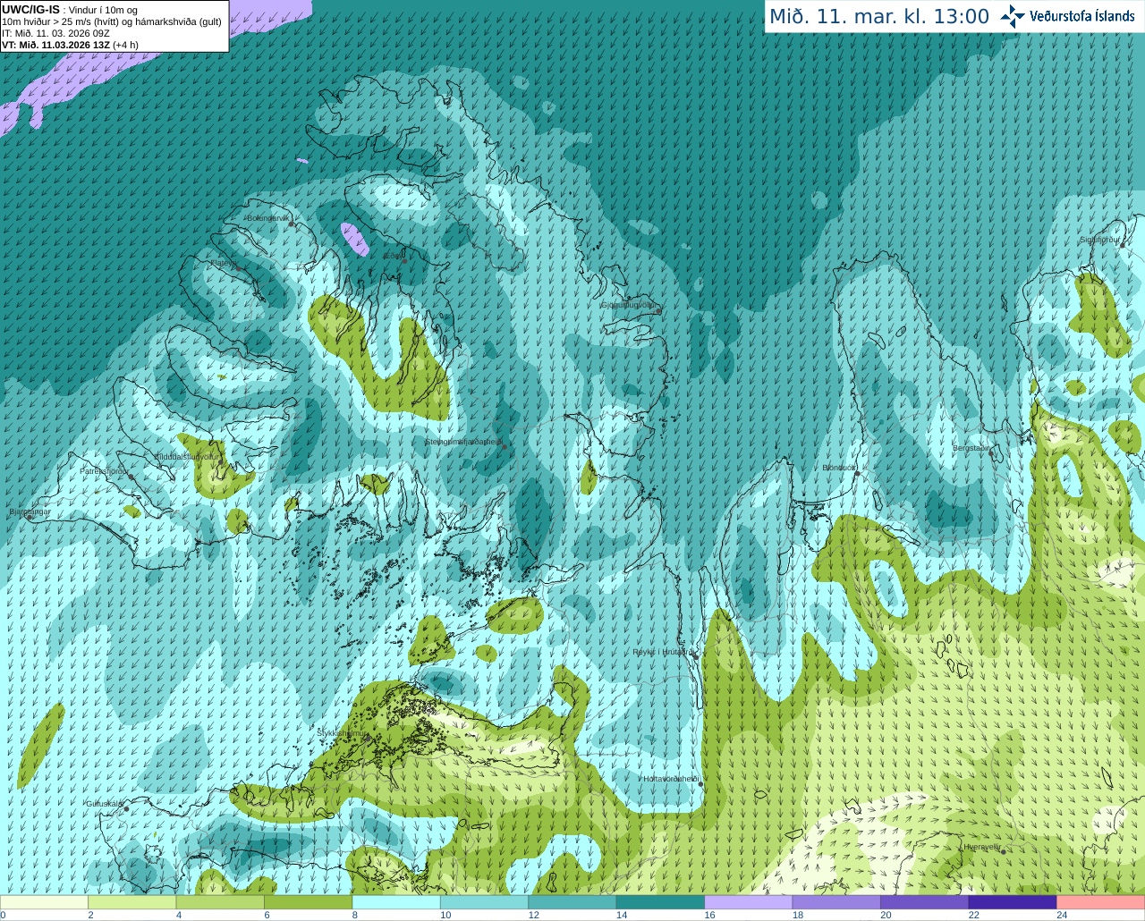Click the legend scale value 22

click(974, 915)
